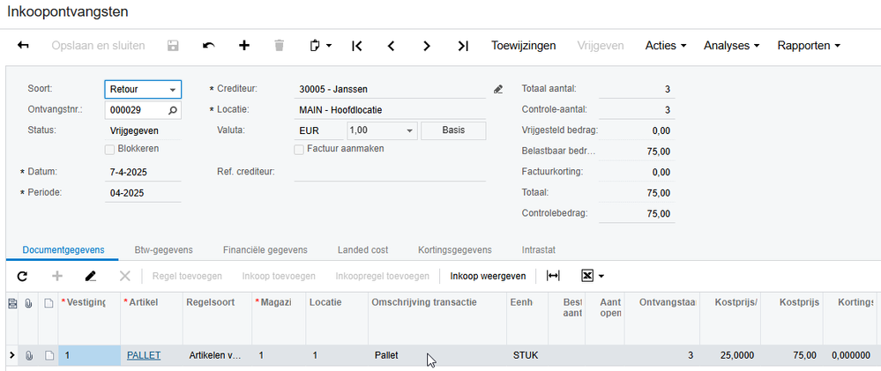Toggle the Blokkeren checkbox

point(110,149)
